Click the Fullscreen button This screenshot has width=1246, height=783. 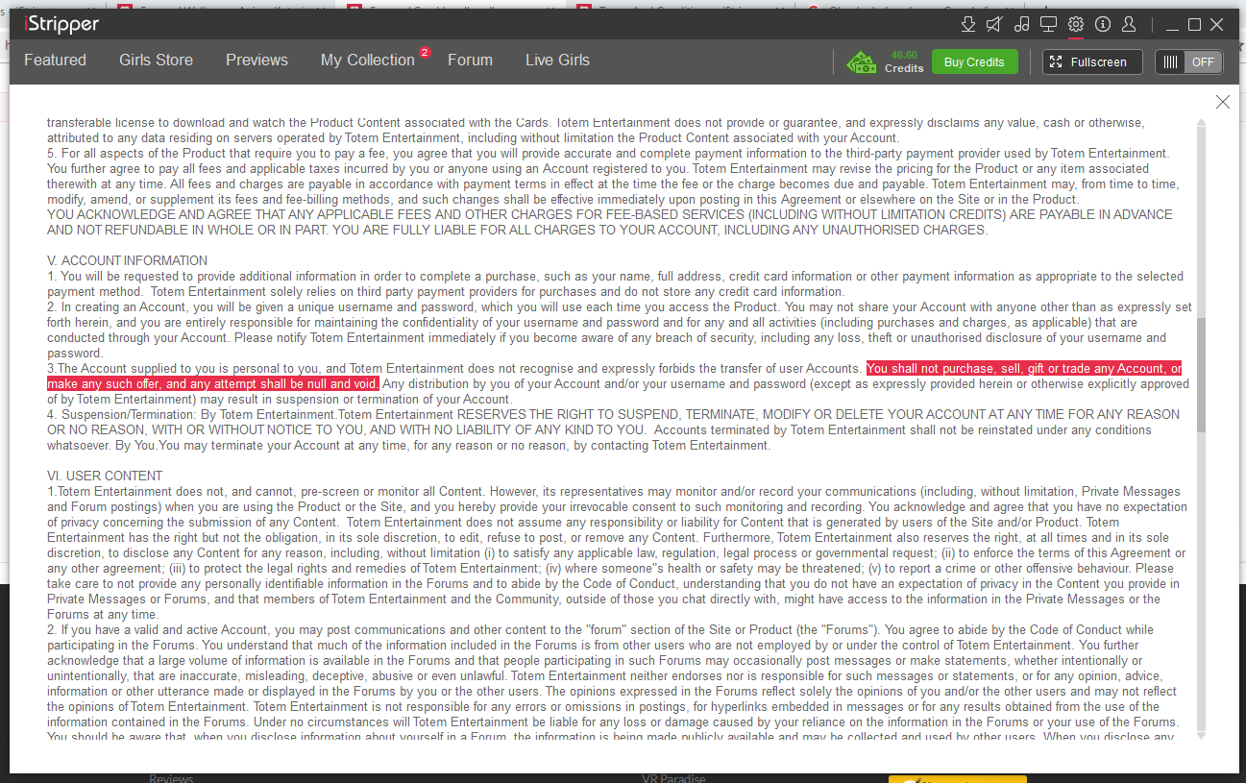pyautogui.click(x=1091, y=62)
